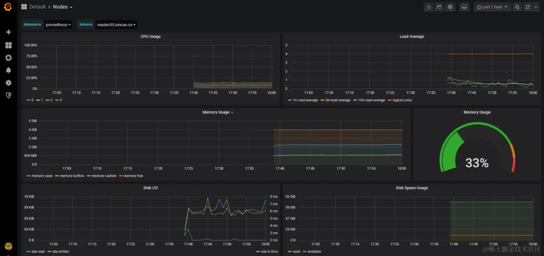Viewport: 544px width, 256px height.
Task: Share the dashboard via share icon
Action: tap(440, 7)
